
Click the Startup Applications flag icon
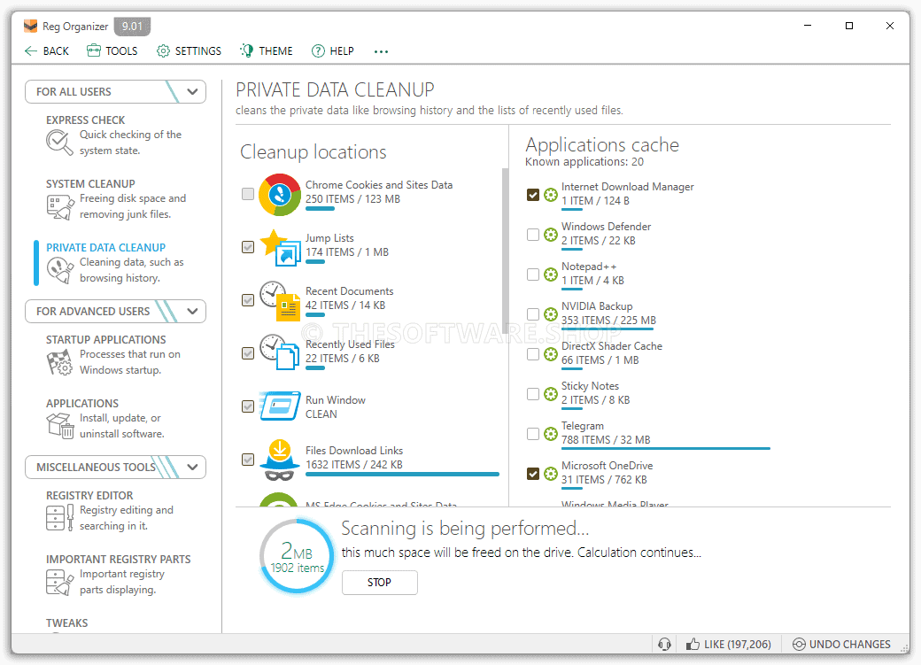[x=60, y=362]
